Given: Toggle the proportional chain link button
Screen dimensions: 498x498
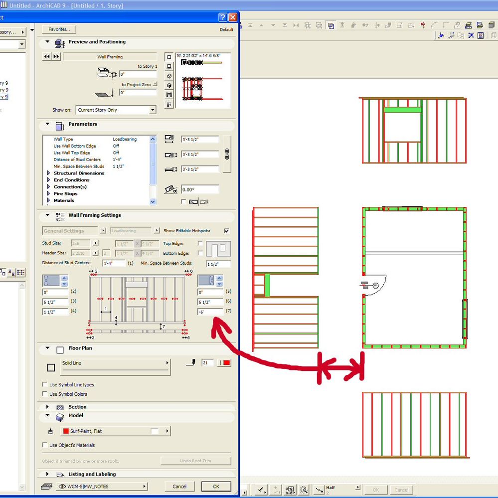Looking at the screenshot, I should pos(227,154).
